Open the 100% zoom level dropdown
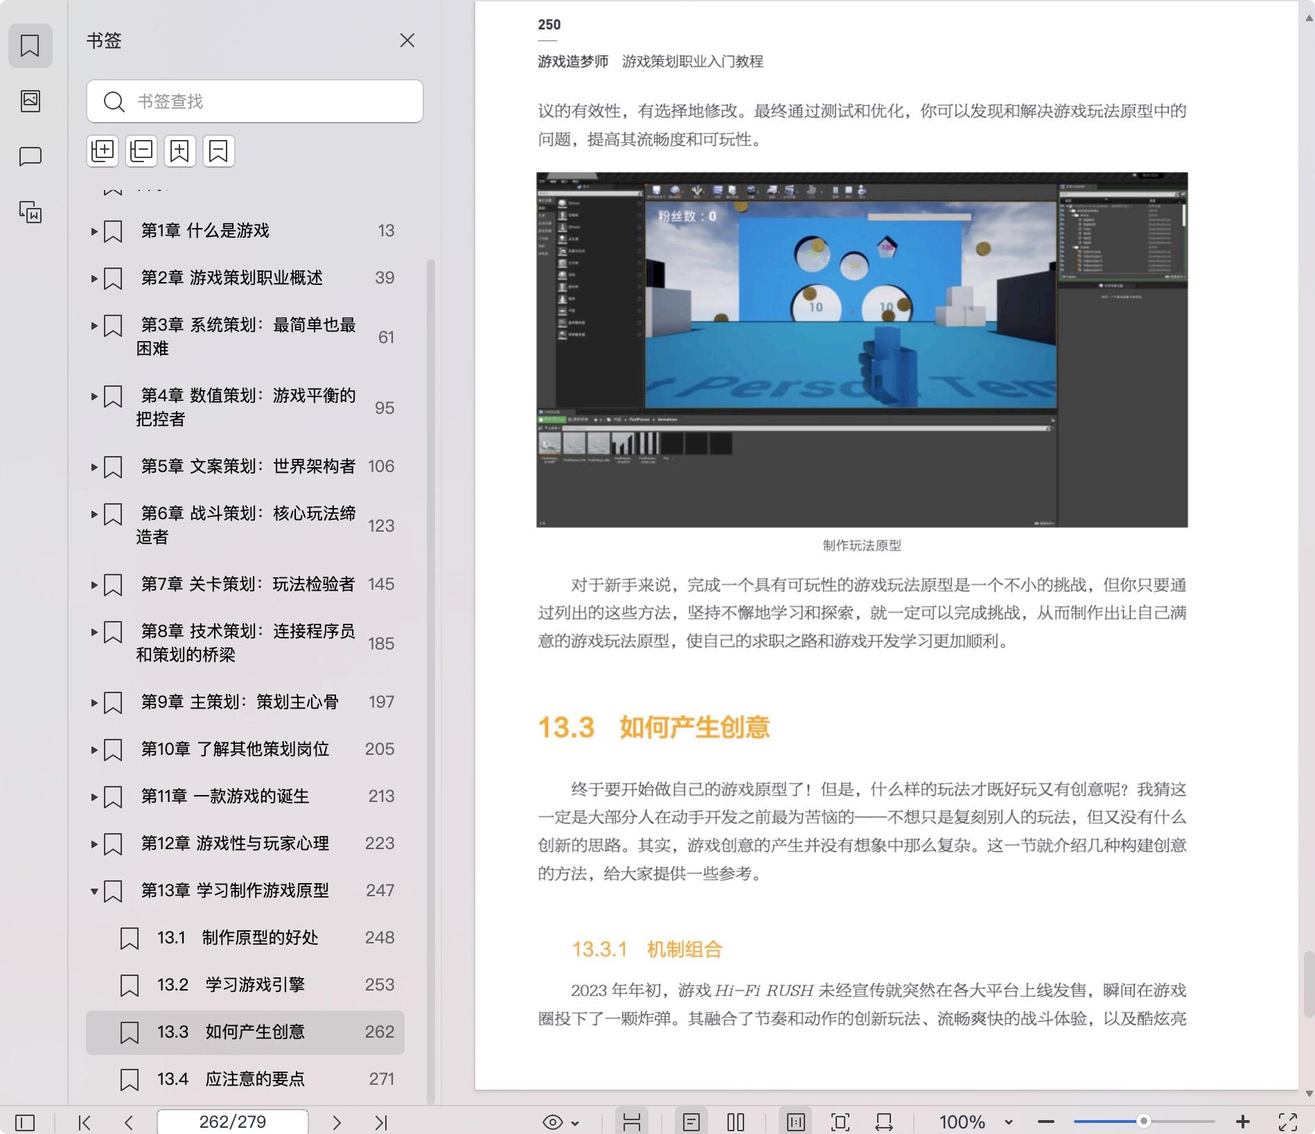The height and width of the screenshot is (1134, 1315). [x=976, y=1122]
